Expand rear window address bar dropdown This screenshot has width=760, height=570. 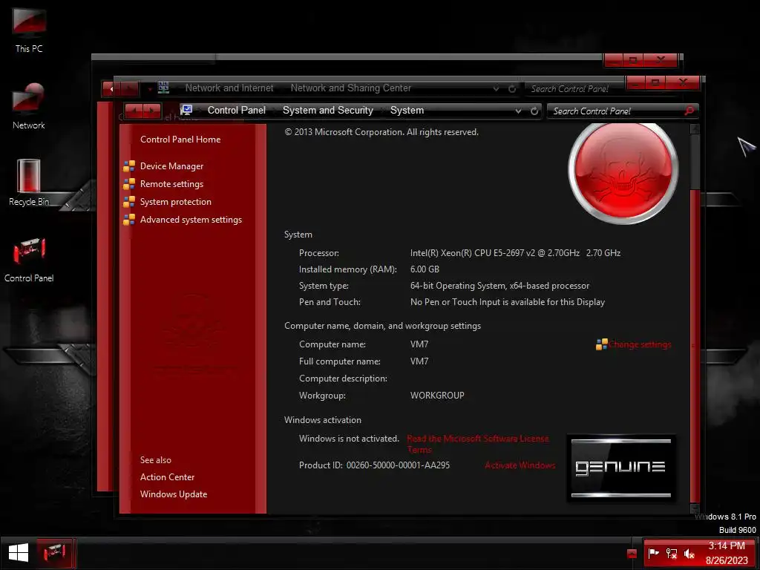[496, 89]
